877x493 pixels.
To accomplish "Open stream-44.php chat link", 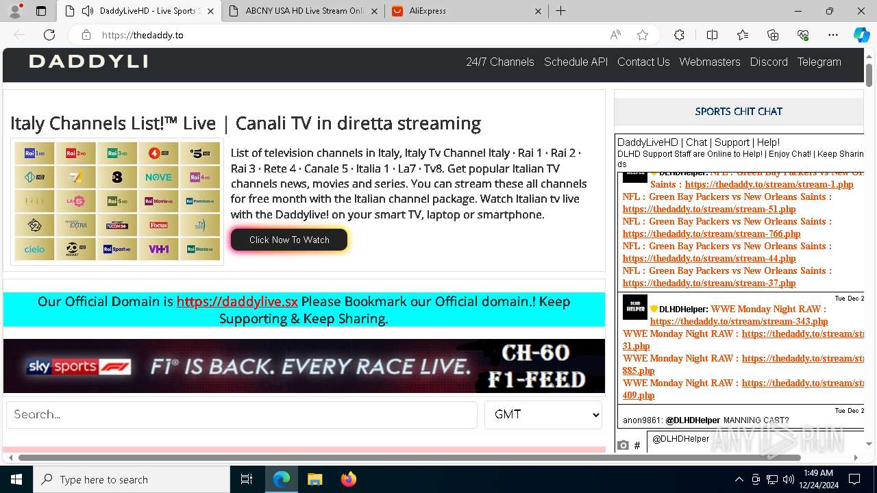I will pyautogui.click(x=709, y=258).
